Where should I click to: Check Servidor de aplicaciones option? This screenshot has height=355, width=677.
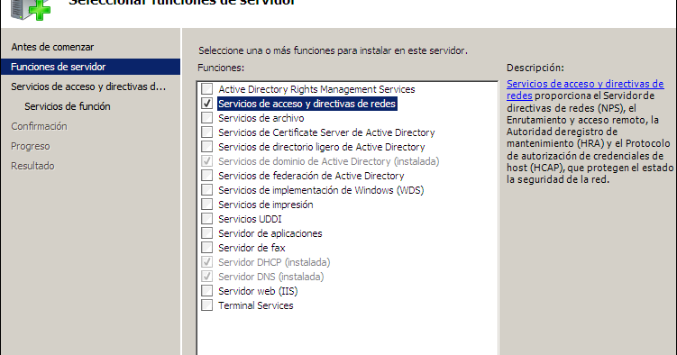point(206,233)
